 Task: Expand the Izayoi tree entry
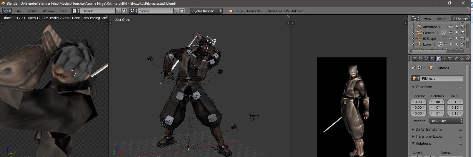[413, 44]
